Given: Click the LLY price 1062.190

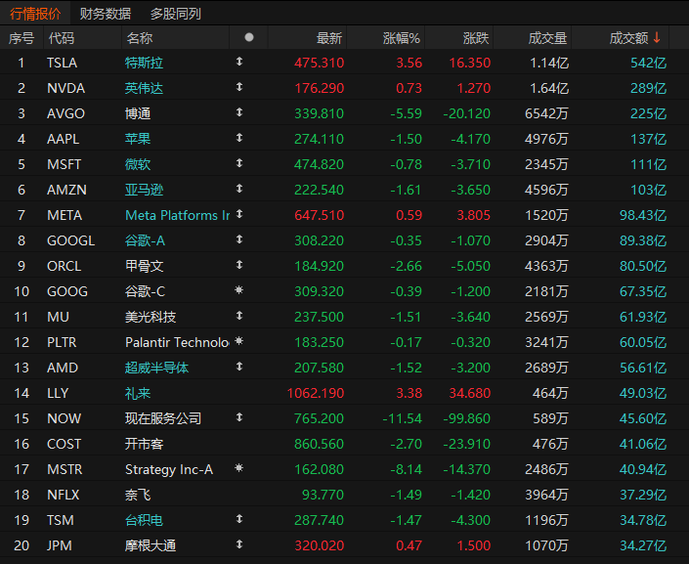Looking at the screenshot, I should (316, 394).
